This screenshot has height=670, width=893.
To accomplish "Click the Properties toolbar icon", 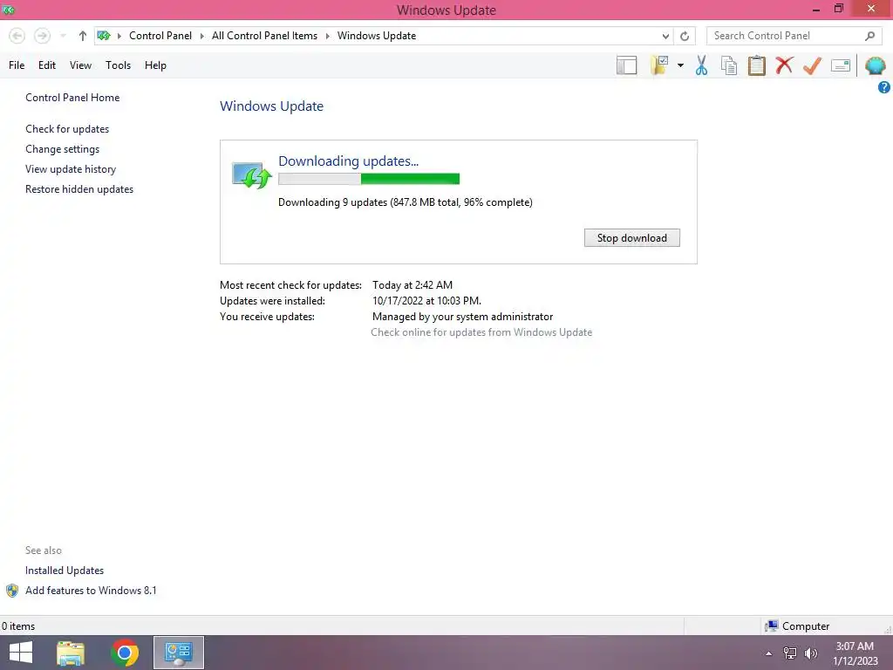I will (x=841, y=65).
